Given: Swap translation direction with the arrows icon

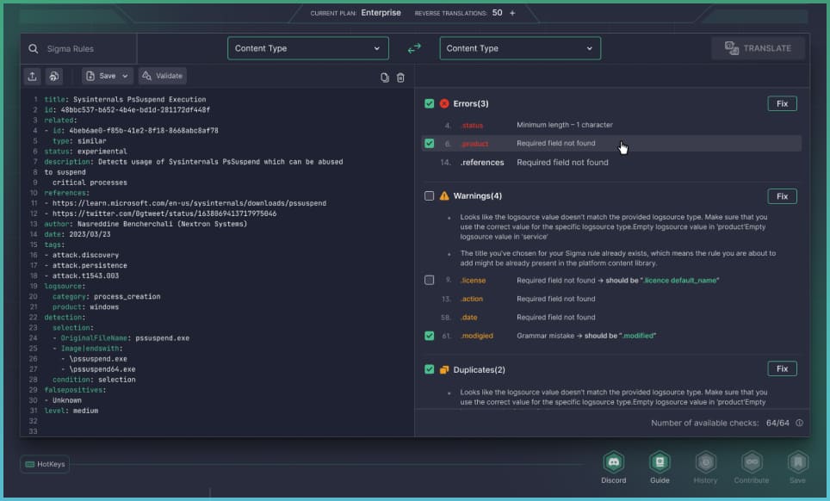Looking at the screenshot, I should 414,49.
